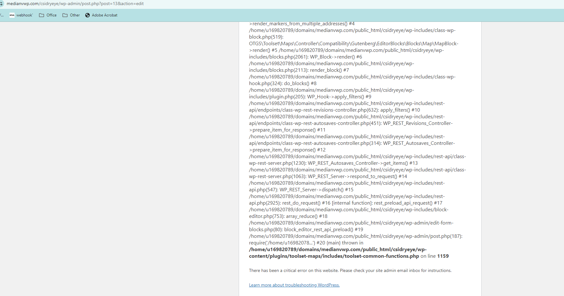Image resolution: width=564 pixels, height=296 pixels.
Task: Click the bold line number 1159
Action: pyautogui.click(x=443, y=256)
